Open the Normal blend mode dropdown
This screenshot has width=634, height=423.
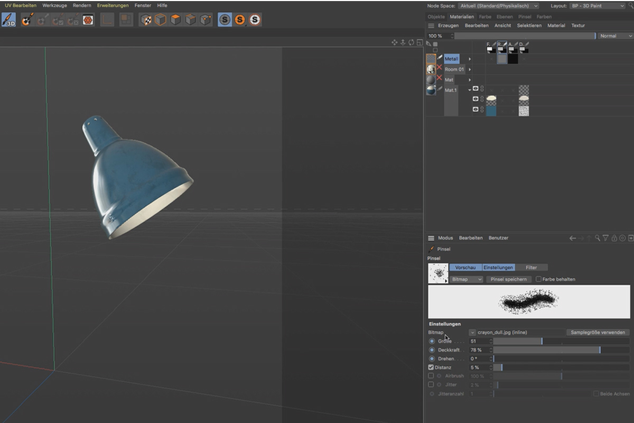click(616, 36)
